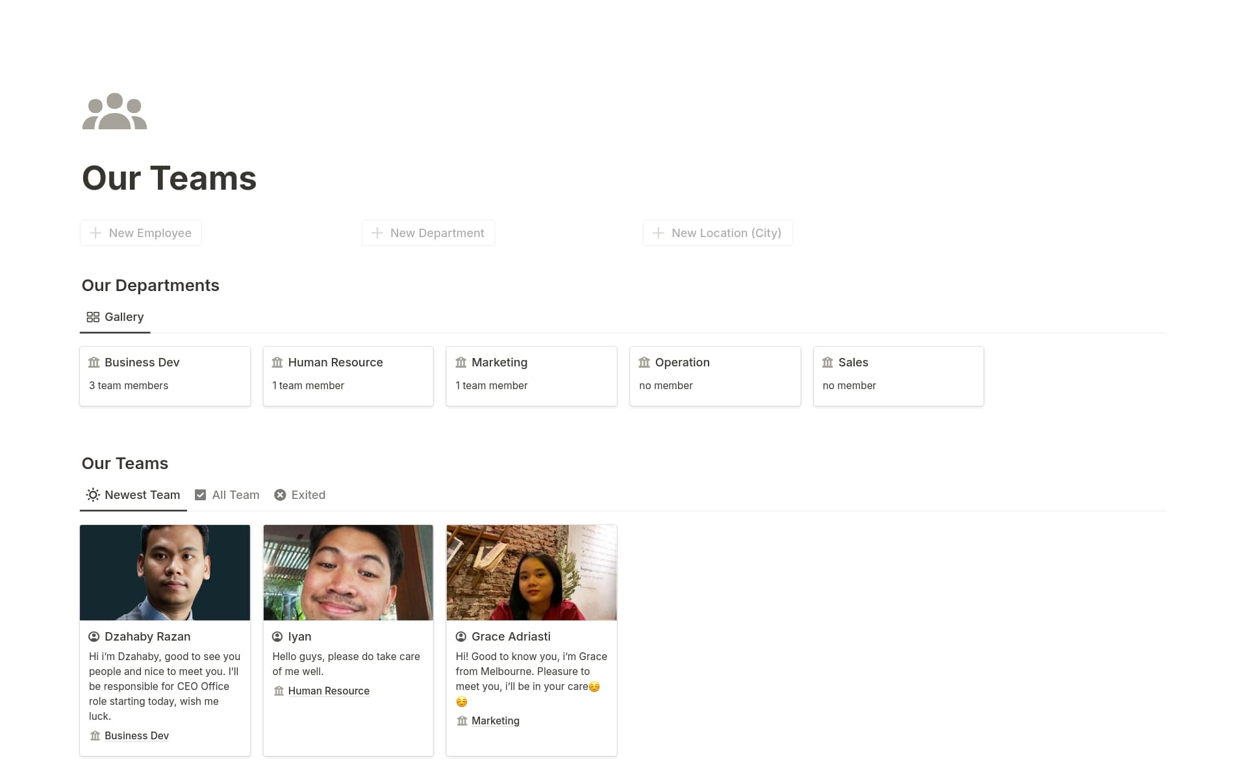This screenshot has height=779, width=1247.
Task: Click Iyan's profile photo thumbnail
Action: (348, 572)
